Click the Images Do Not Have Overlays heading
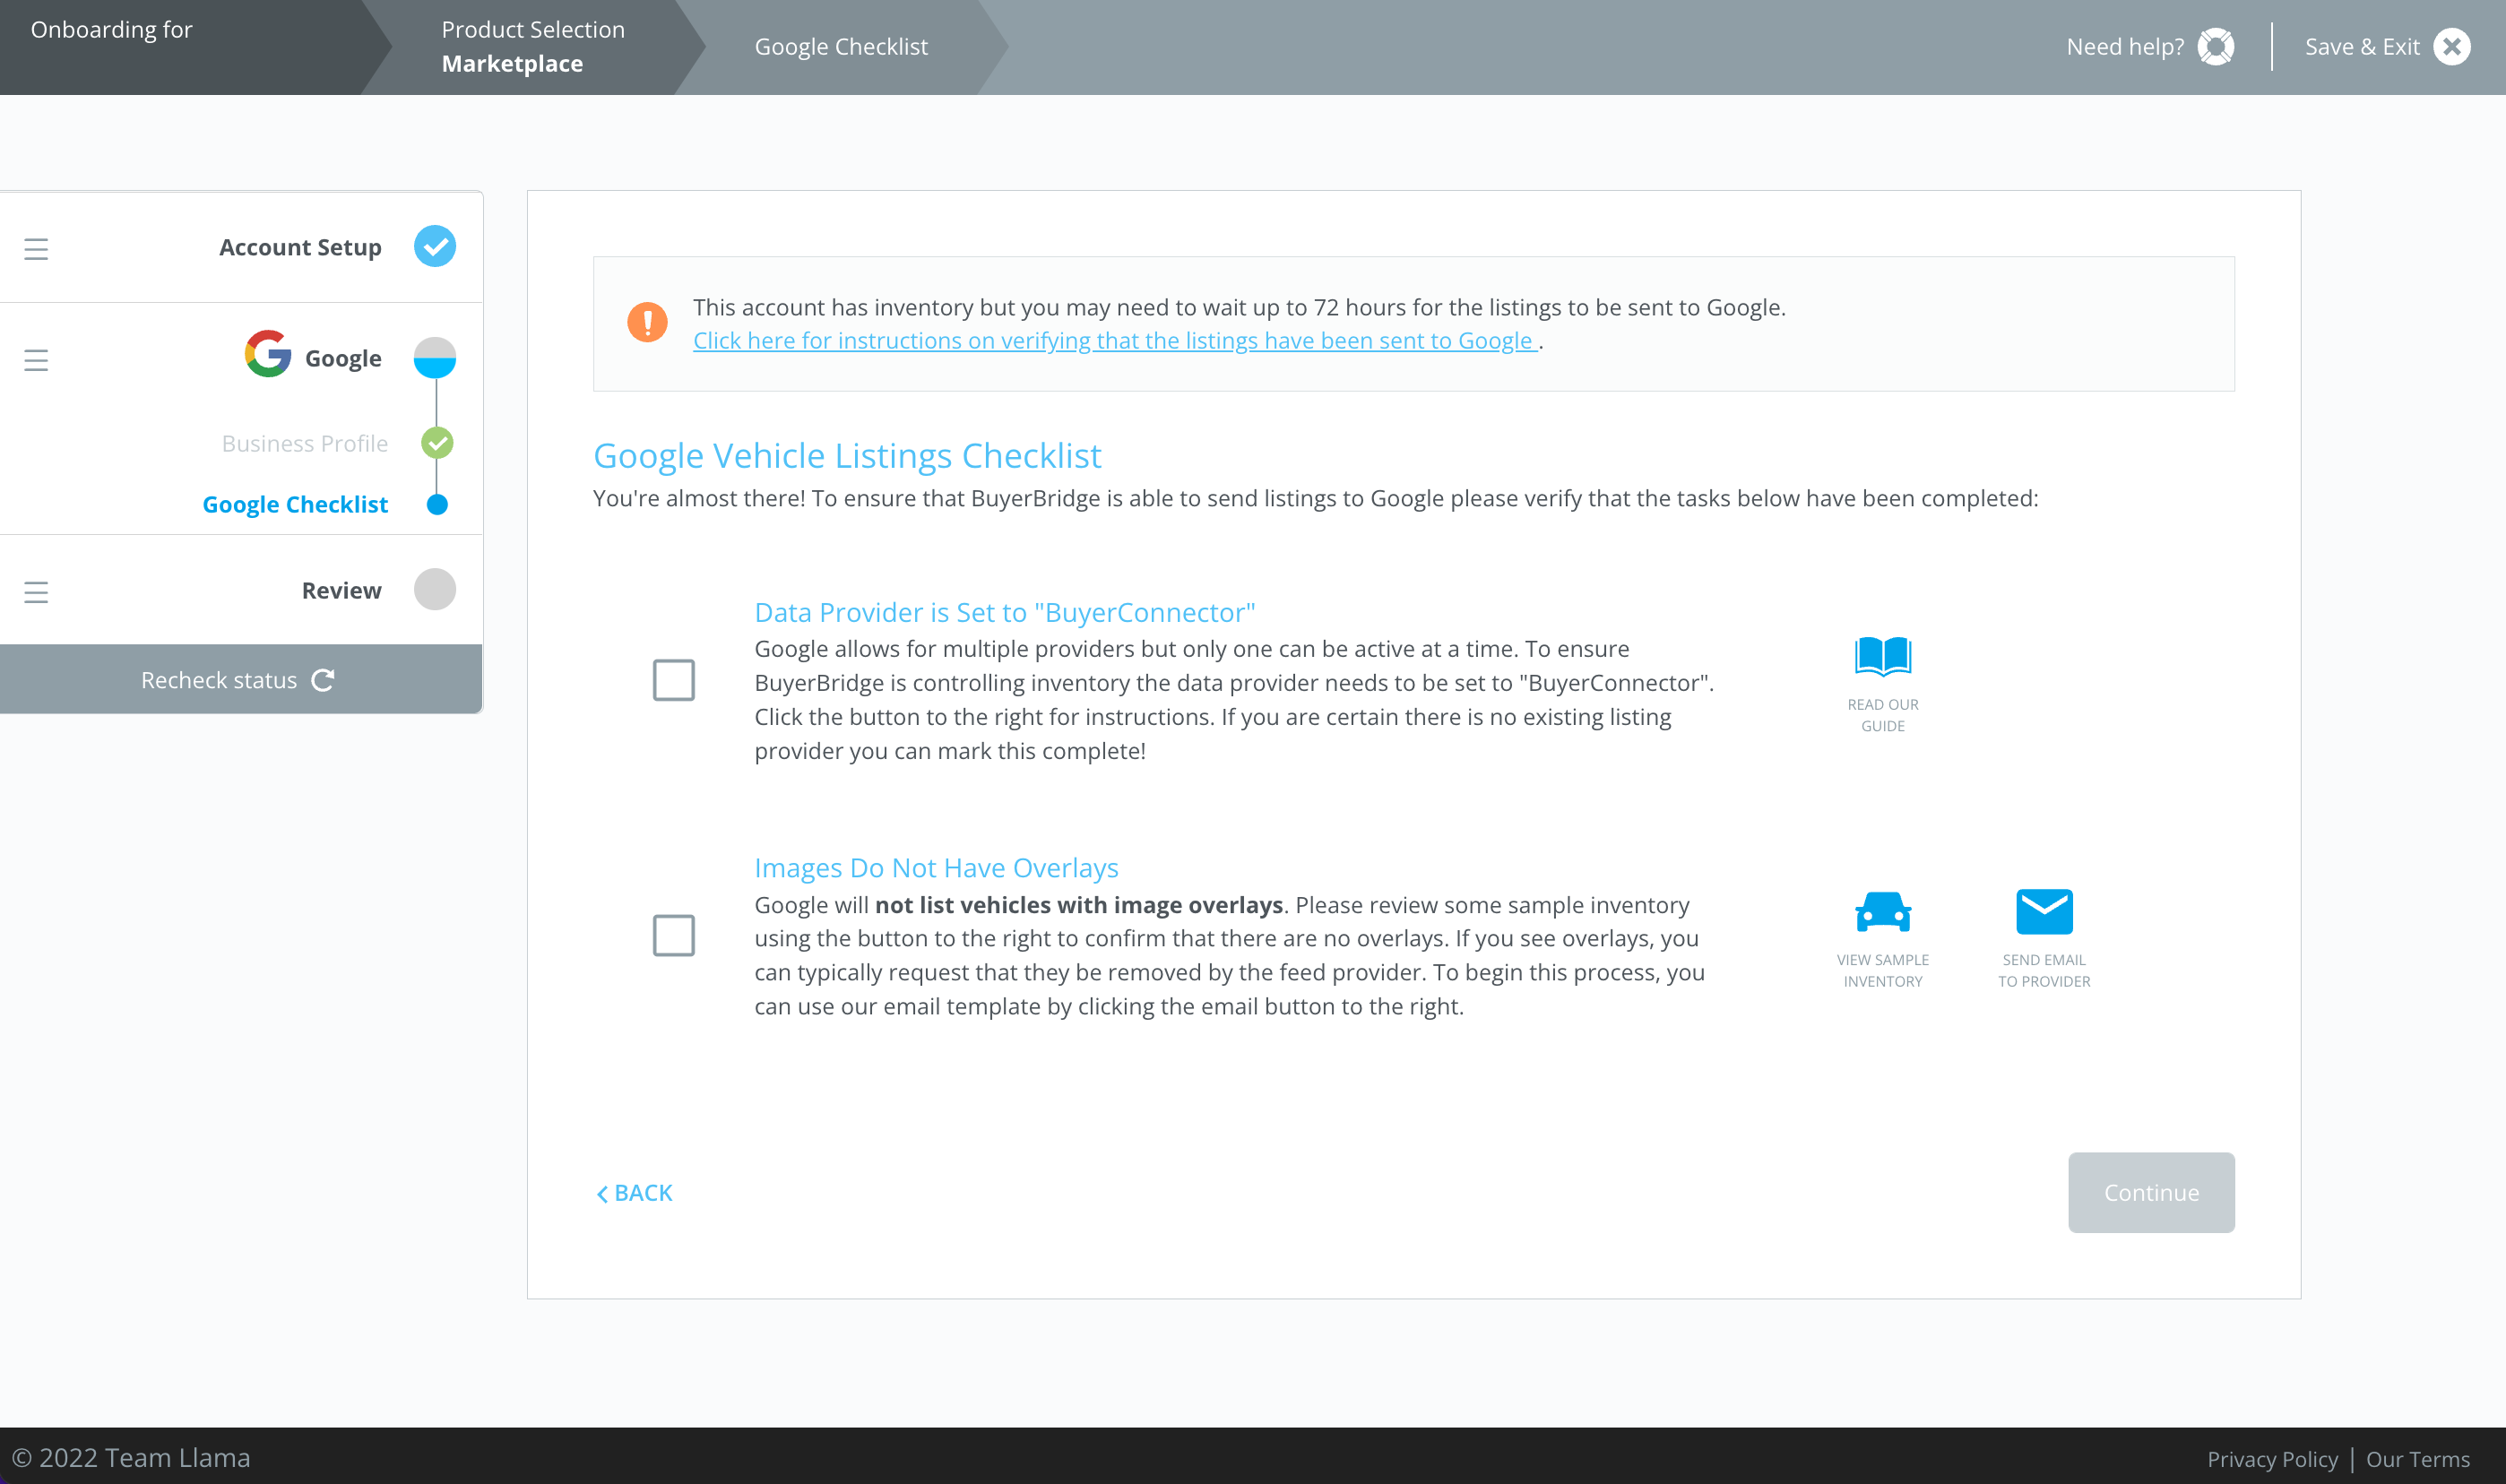Screen dimensions: 2506x1484 click(x=936, y=868)
